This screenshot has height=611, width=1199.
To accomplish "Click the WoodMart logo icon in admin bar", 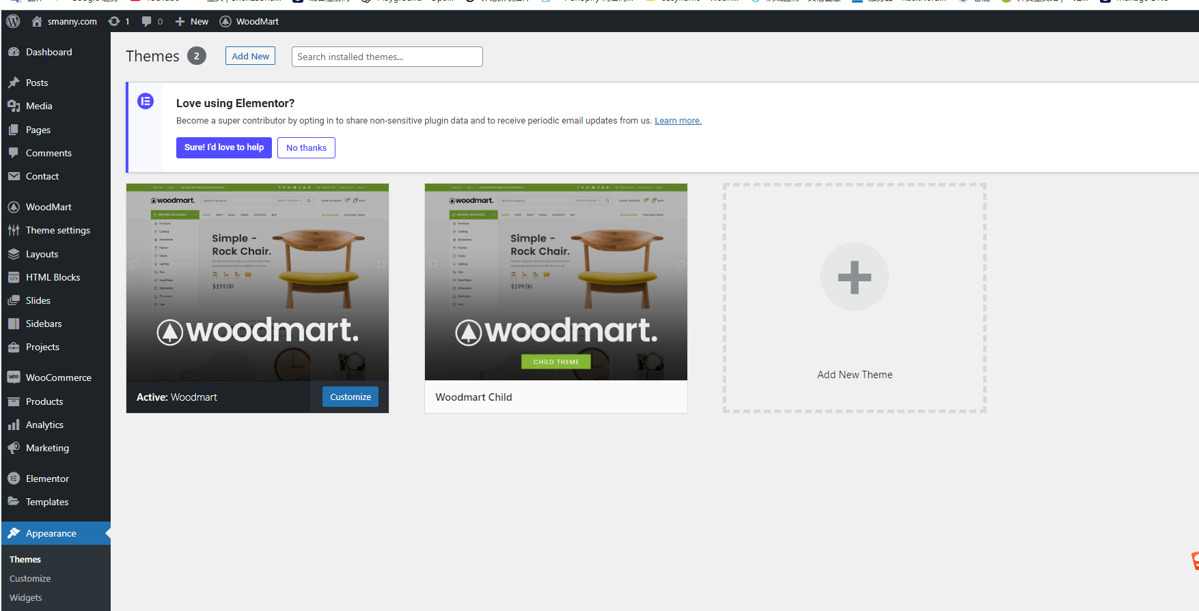I will (x=225, y=21).
